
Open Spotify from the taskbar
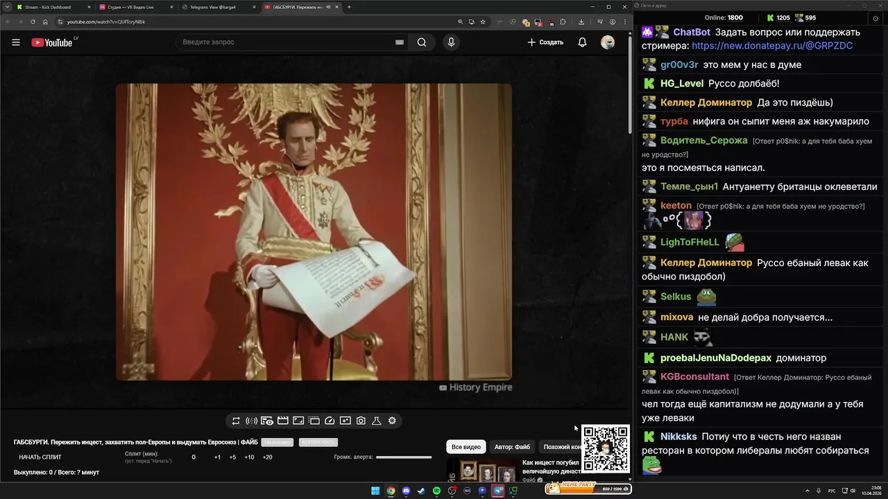436,491
